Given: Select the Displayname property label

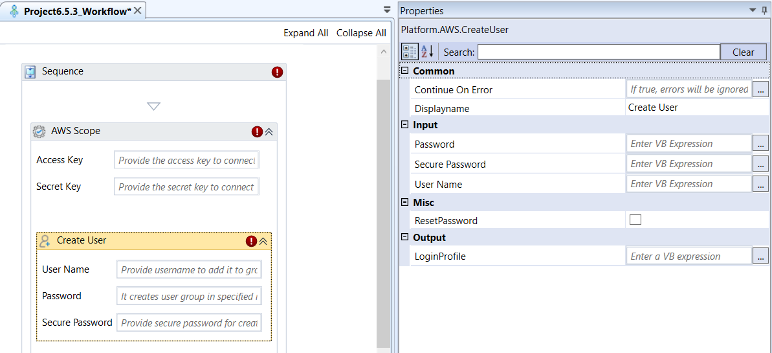Looking at the screenshot, I should 442,108.
